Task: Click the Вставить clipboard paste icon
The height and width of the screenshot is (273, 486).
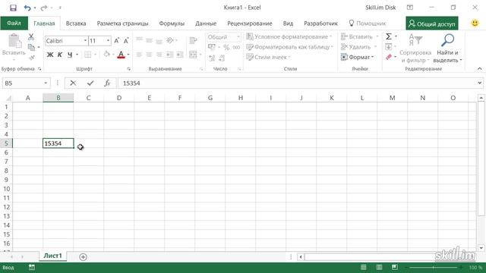Action: pos(14,41)
